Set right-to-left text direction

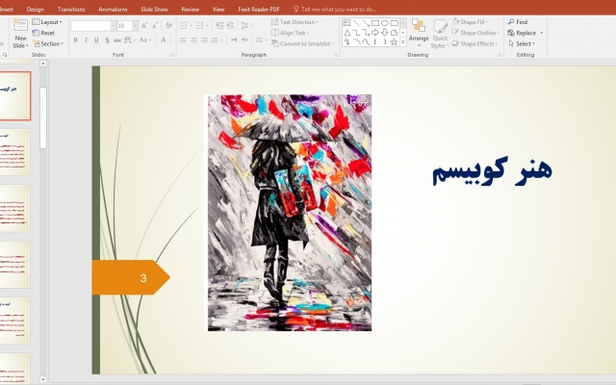pos(244,40)
